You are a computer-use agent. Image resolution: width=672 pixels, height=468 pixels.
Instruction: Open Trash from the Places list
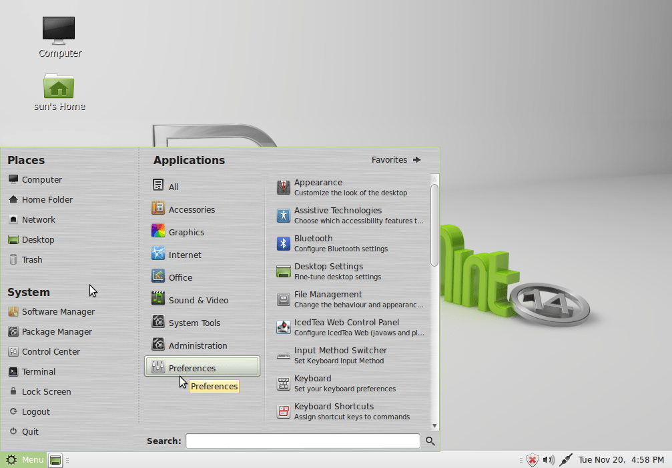point(26,259)
